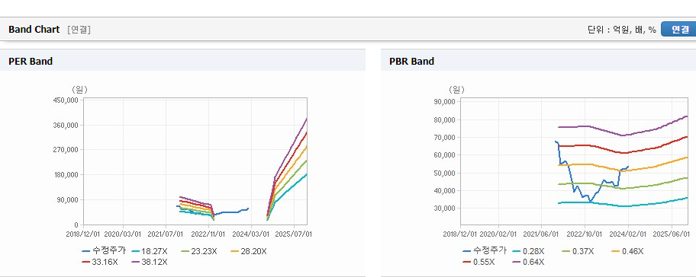This screenshot has height=277, width=696.
Task: Click the (원) unit label above PBR chart
Action: (456, 90)
